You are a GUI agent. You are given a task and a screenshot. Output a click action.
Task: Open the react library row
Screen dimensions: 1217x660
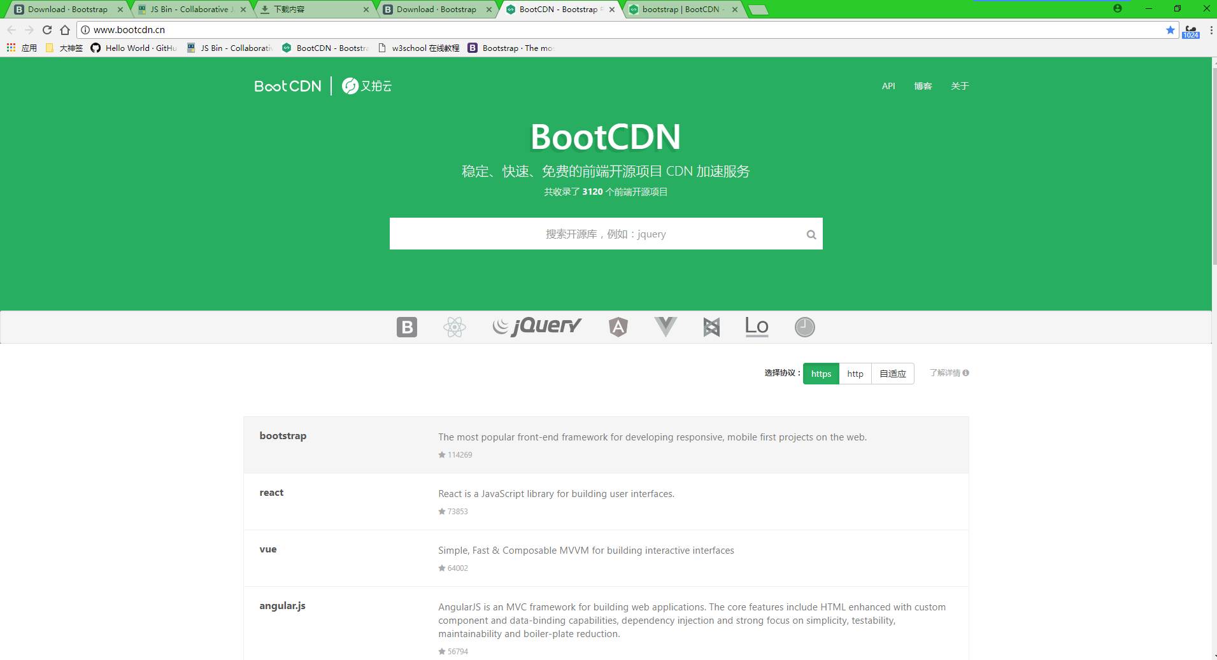[x=606, y=502]
